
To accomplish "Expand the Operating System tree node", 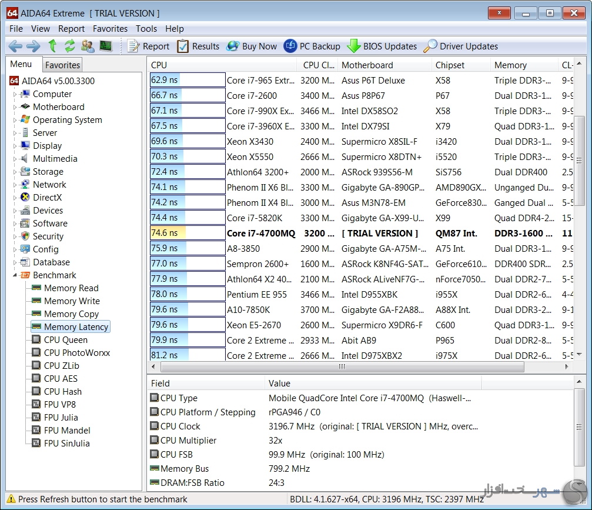I will 15,120.
